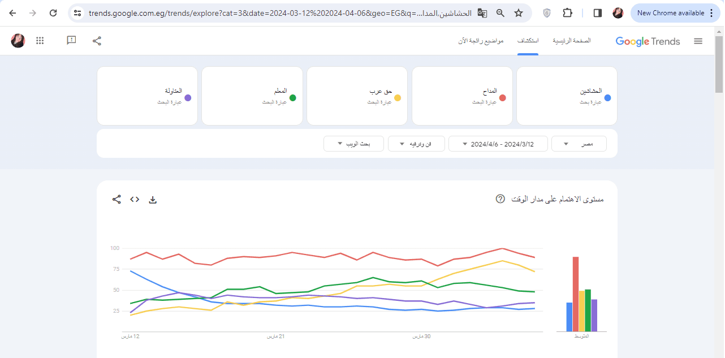Click the embed code icon on chart

click(135, 200)
